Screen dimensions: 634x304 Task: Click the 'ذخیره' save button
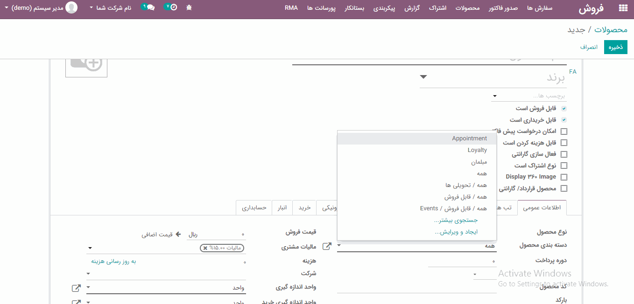[x=615, y=47]
